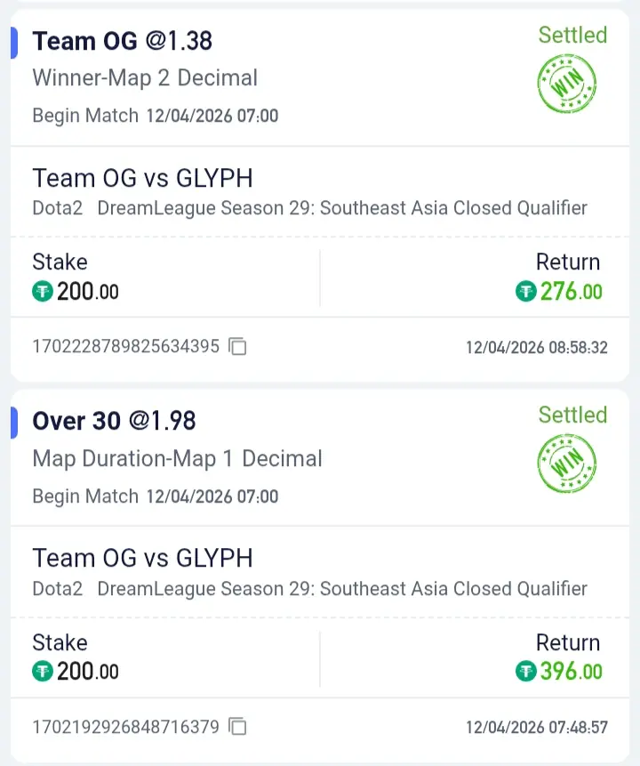Click Settled status on the Team OG bet
Image resolution: width=640 pixels, height=766 pixels.
point(572,36)
